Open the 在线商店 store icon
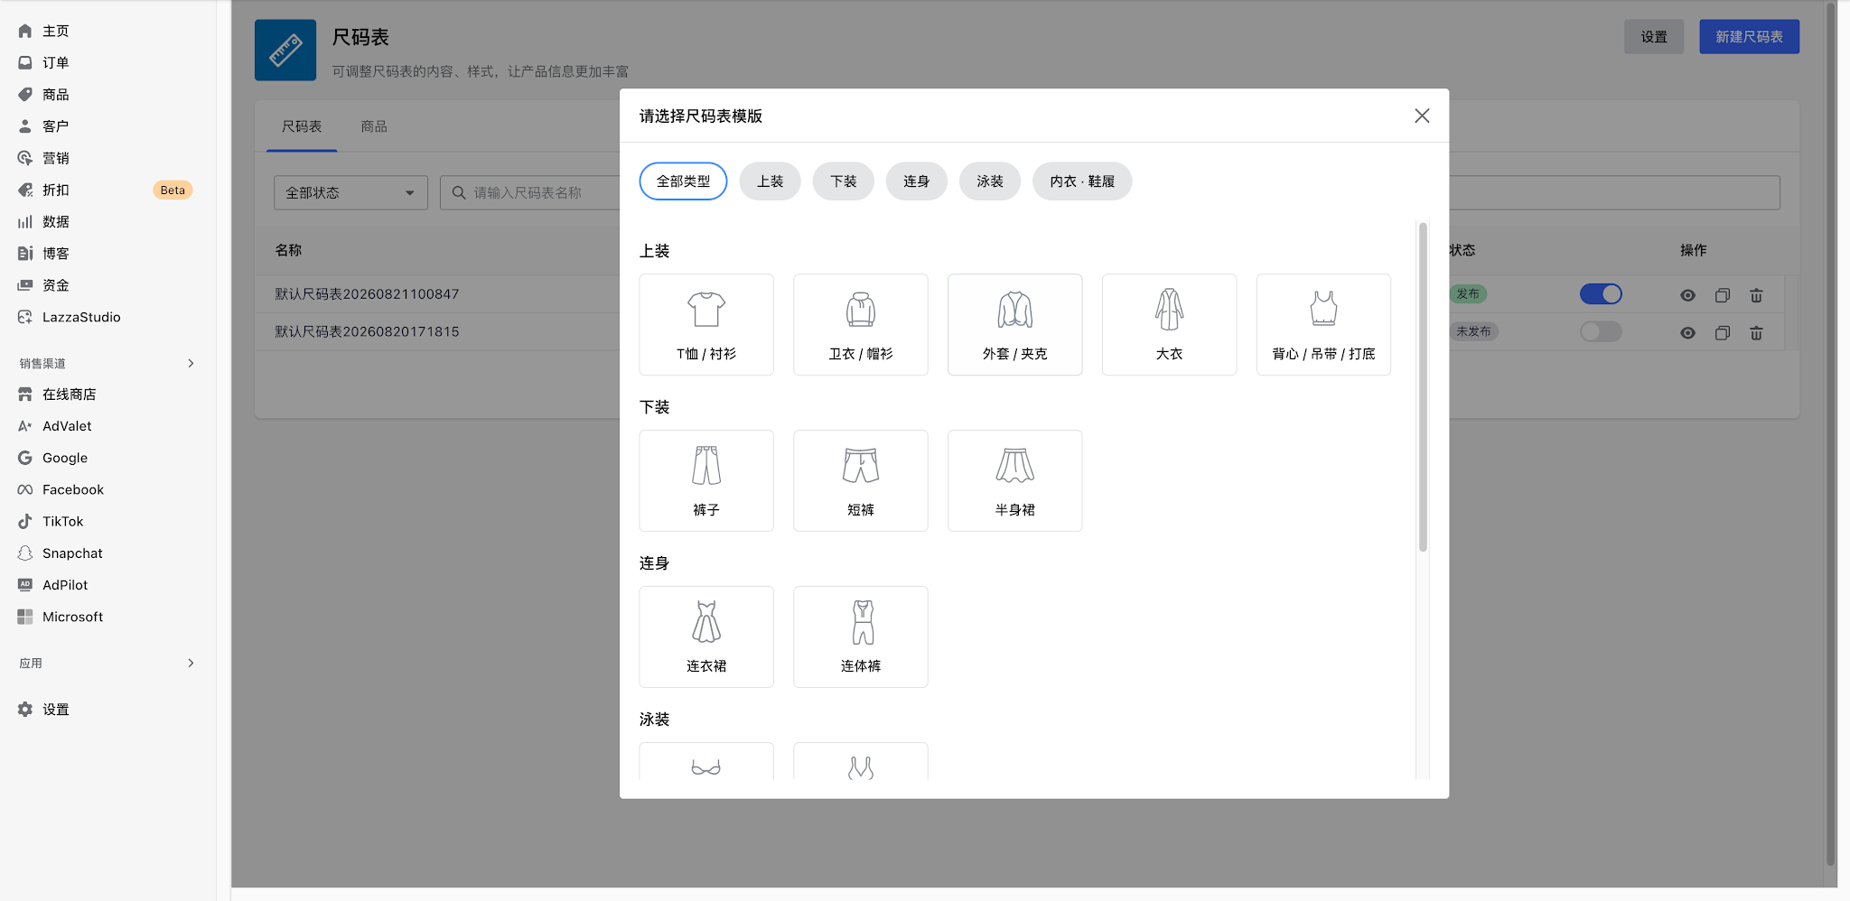This screenshot has width=1850, height=901. (x=25, y=395)
